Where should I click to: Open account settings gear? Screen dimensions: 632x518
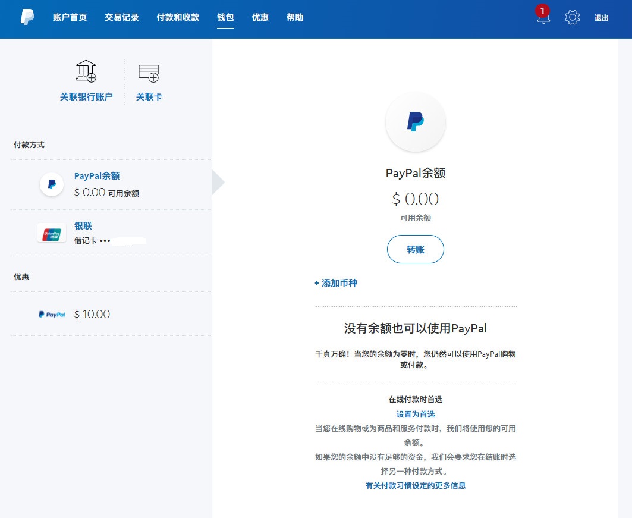(x=573, y=17)
